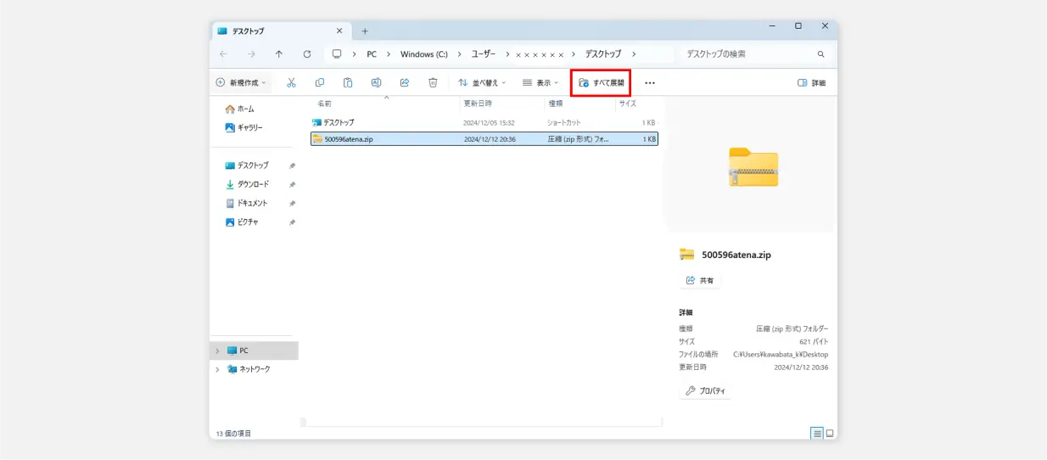Click the Copy icon in toolbar
This screenshot has width=1047, height=460.
(x=320, y=82)
